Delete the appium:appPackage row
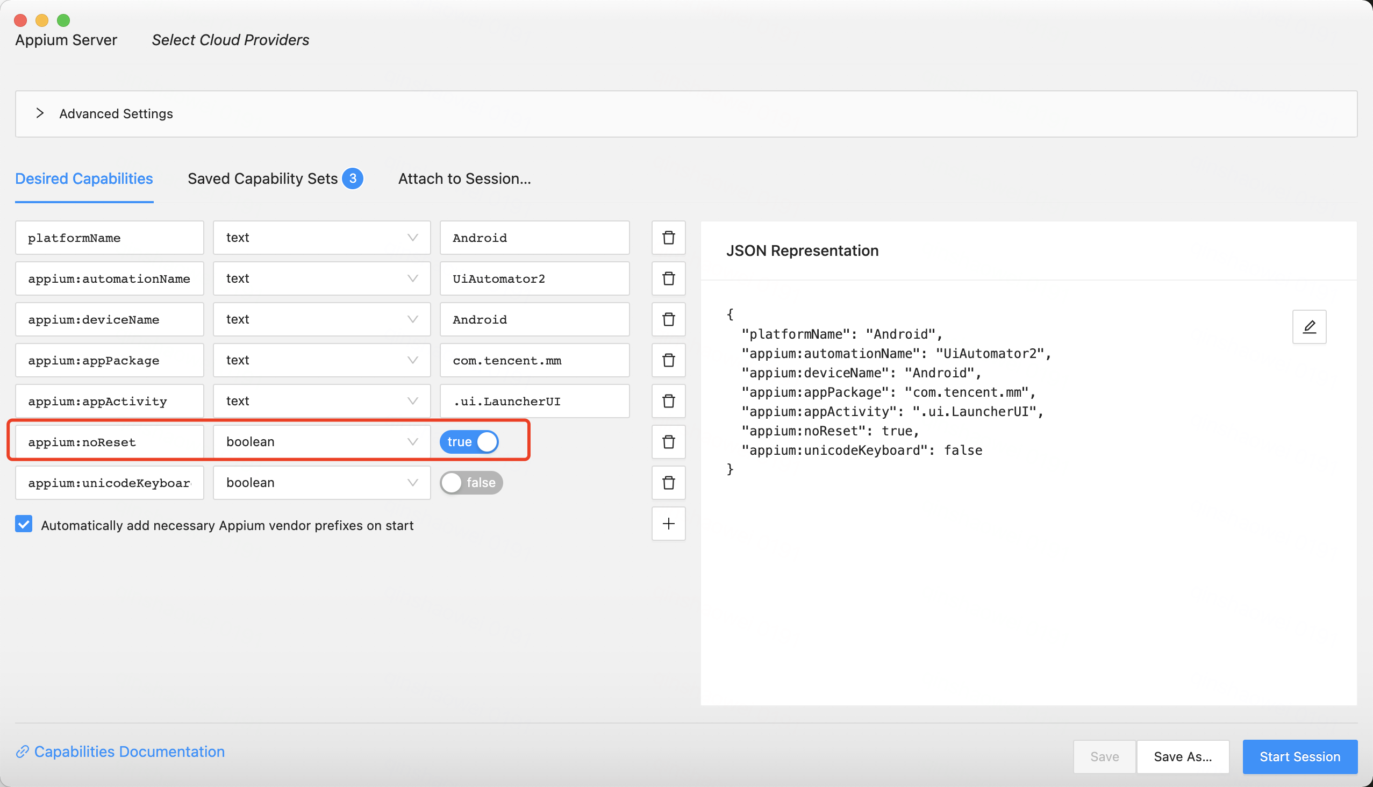This screenshot has width=1373, height=787. pyautogui.click(x=668, y=360)
